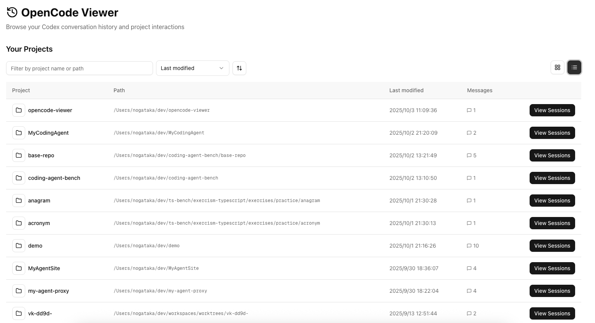Click the Last modified column header

(406, 90)
